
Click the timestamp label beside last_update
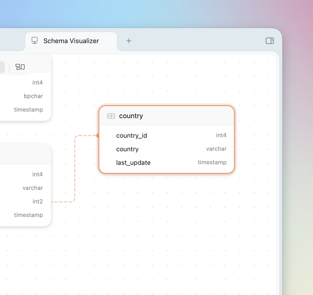(x=212, y=162)
